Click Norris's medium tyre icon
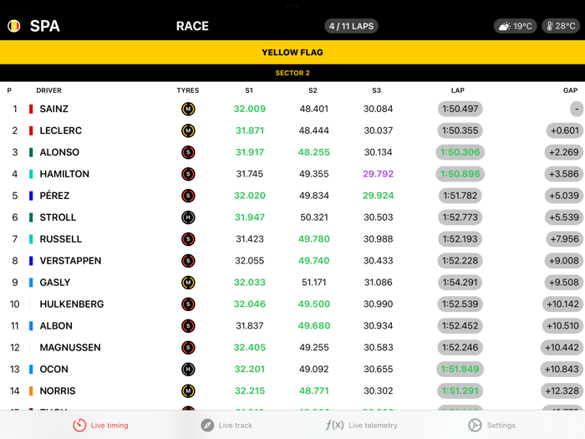 coord(188,391)
